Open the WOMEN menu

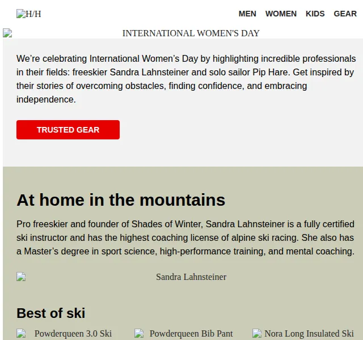tap(281, 14)
